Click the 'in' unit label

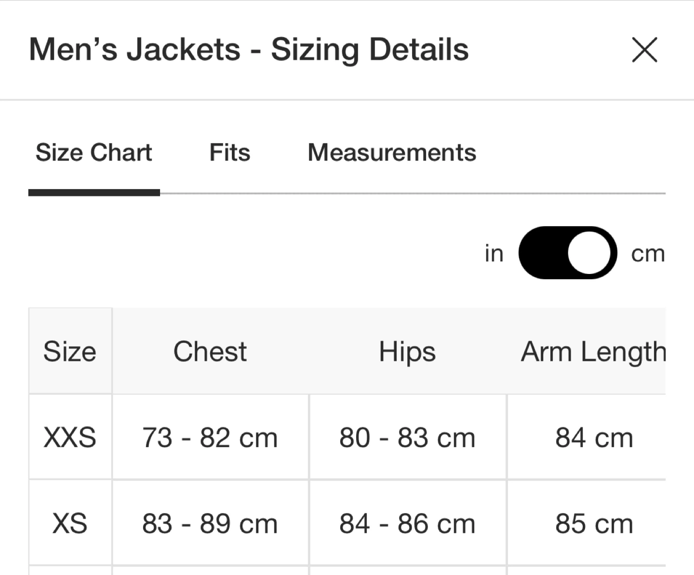494,254
